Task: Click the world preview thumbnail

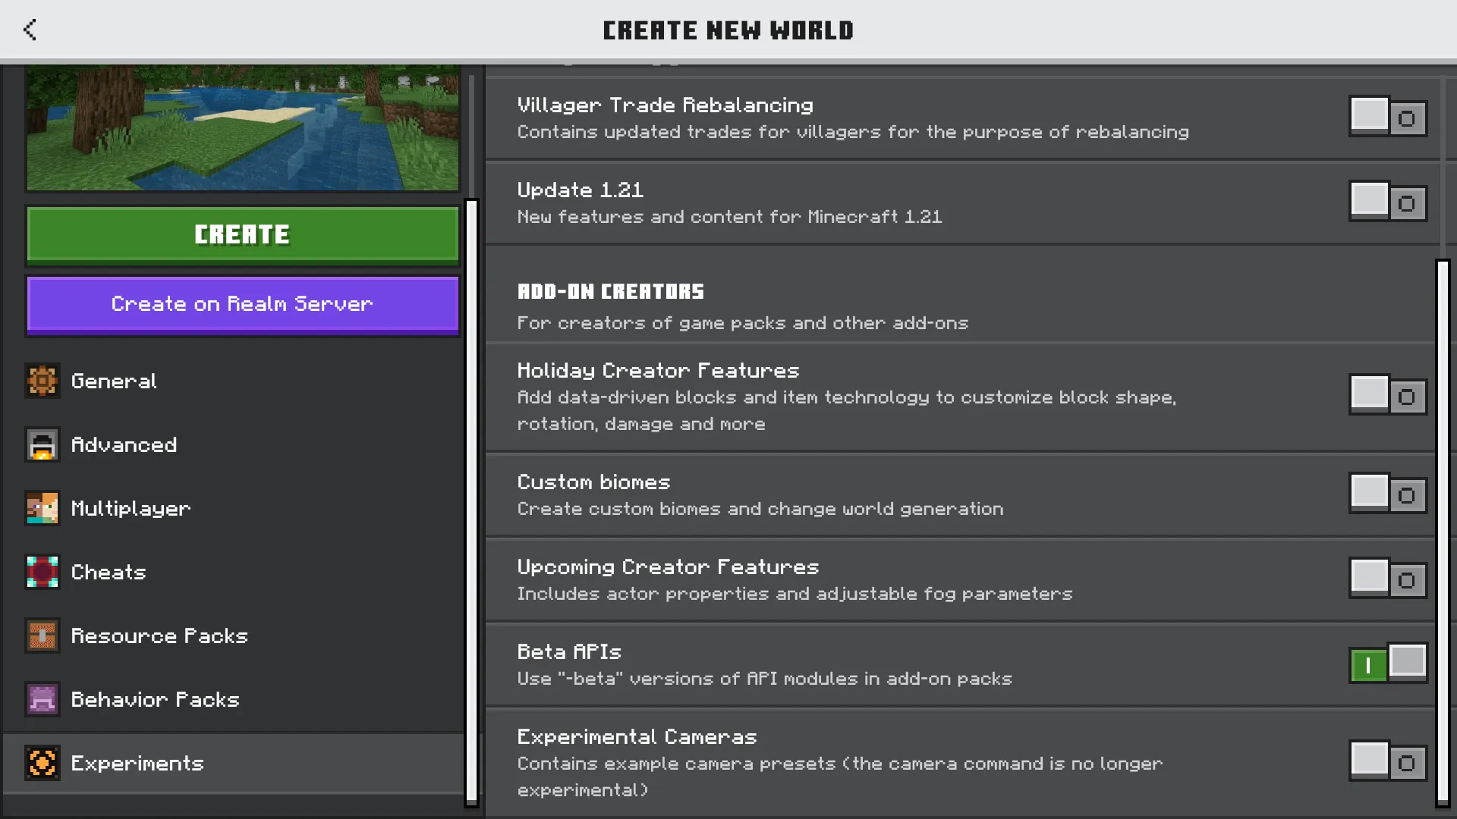Action: point(243,127)
